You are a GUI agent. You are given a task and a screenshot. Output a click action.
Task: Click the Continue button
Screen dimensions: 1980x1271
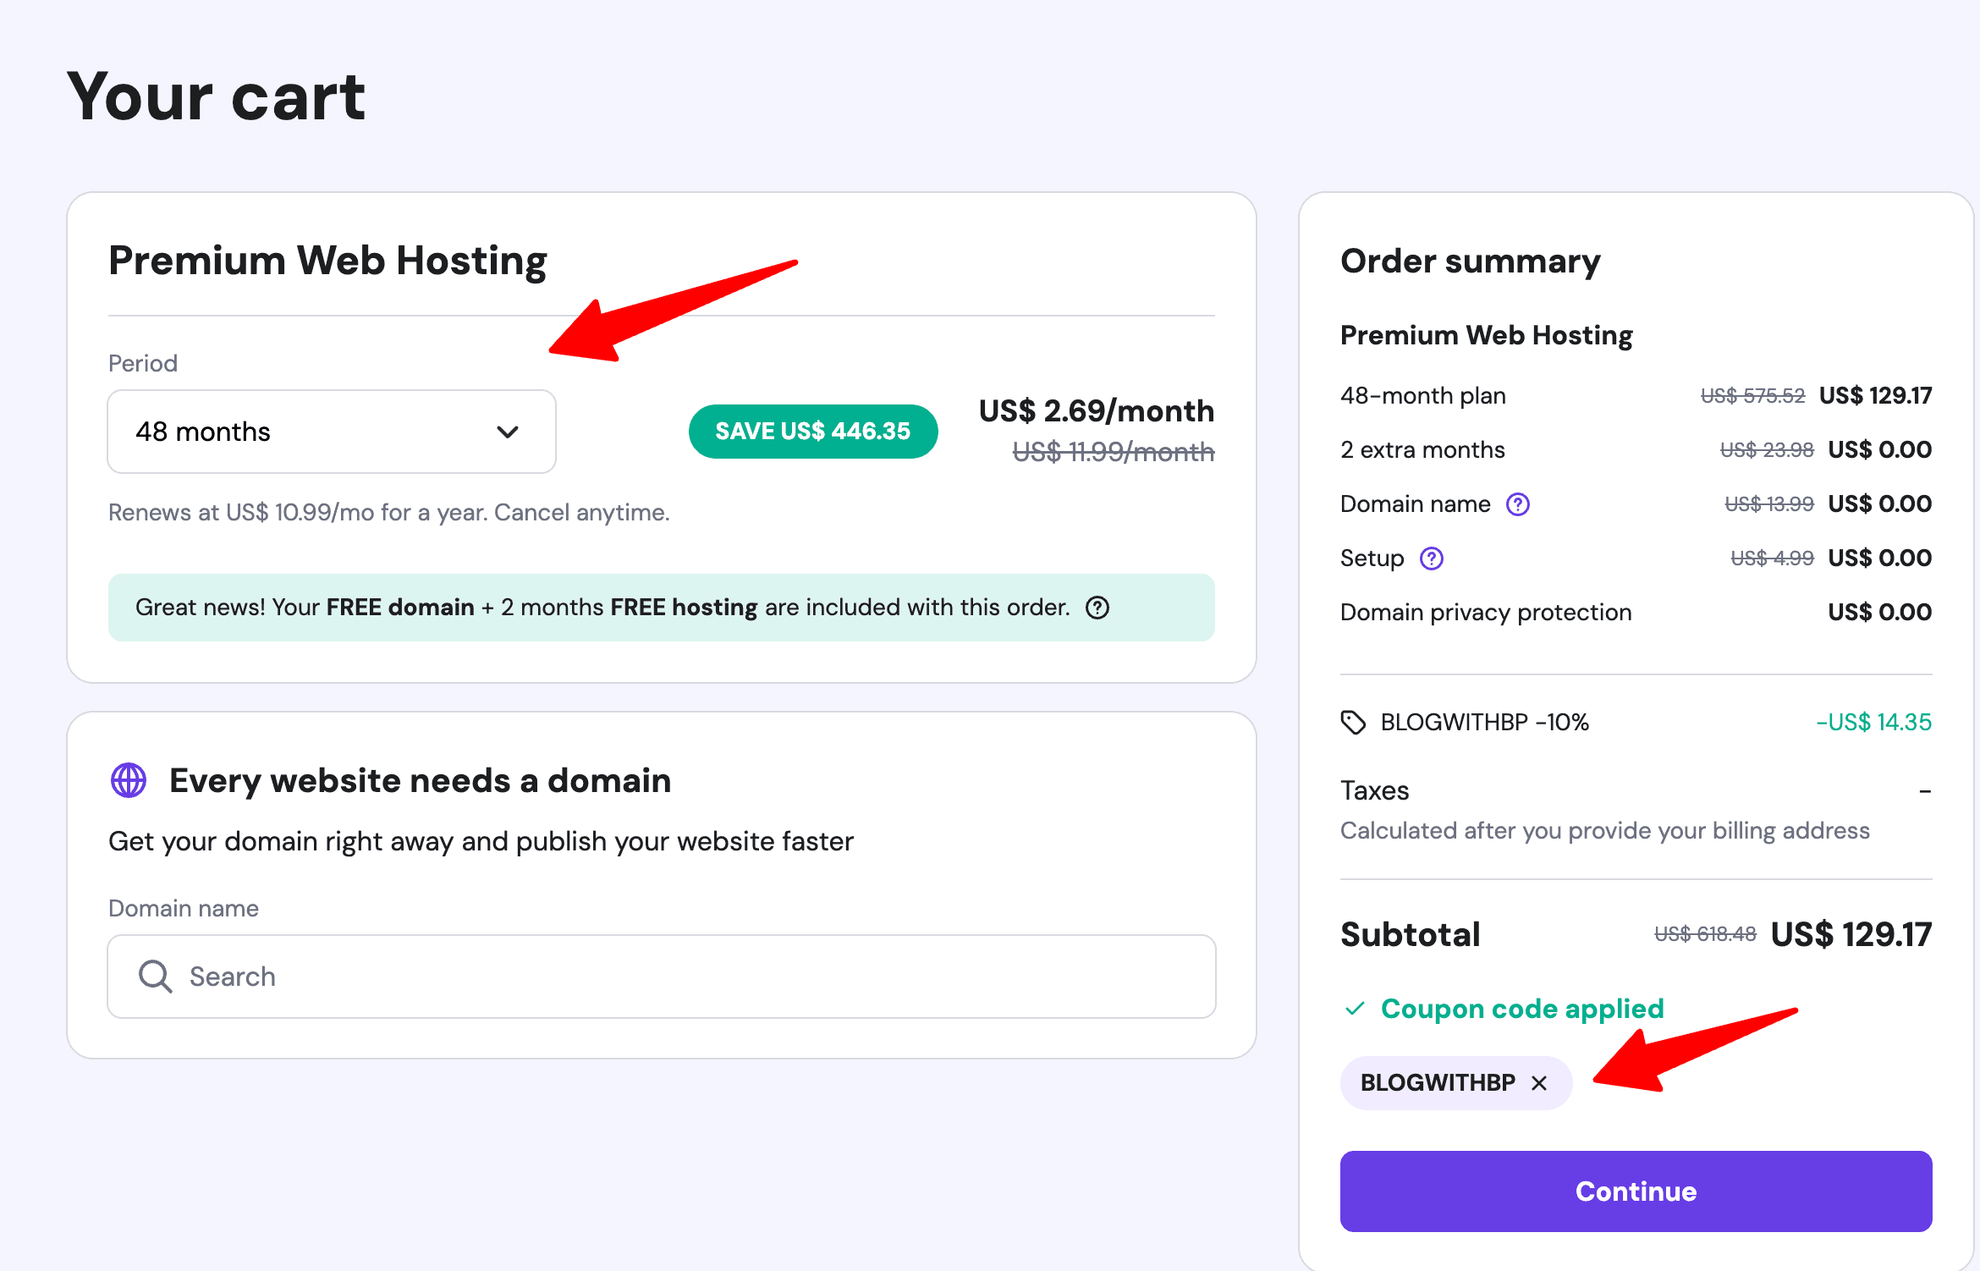pyautogui.click(x=1635, y=1191)
